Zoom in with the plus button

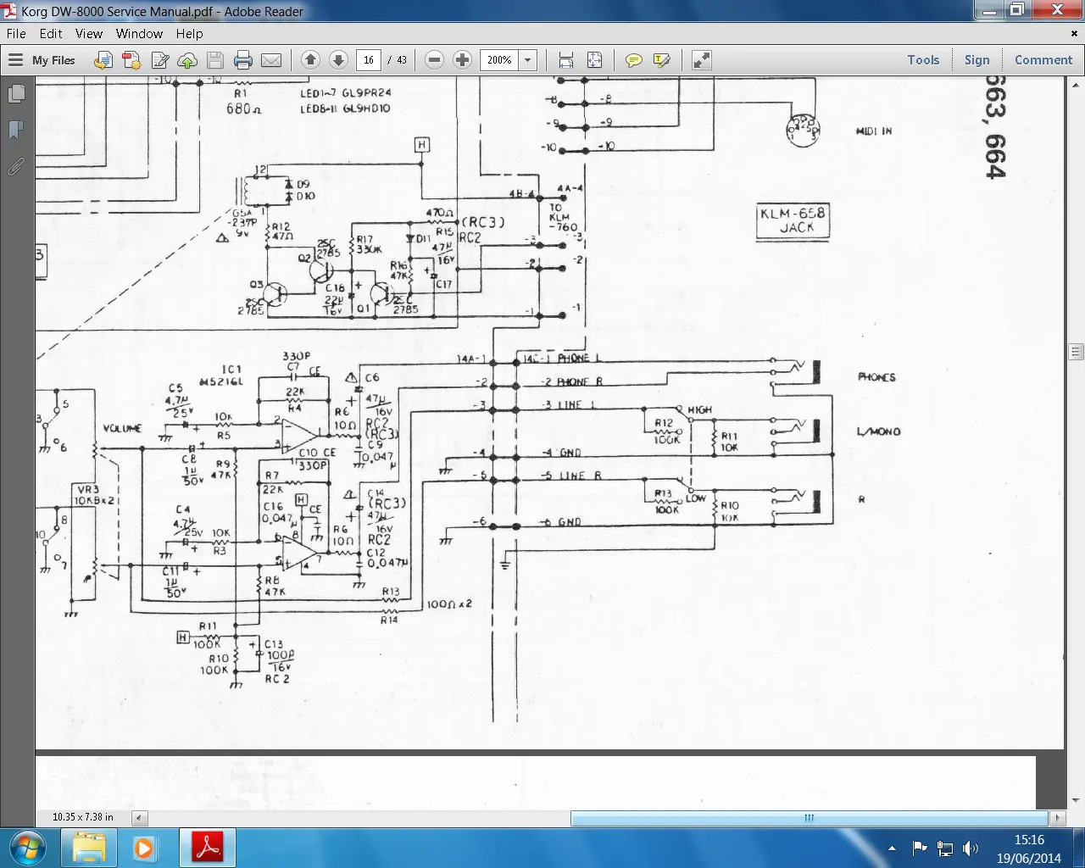[462, 60]
